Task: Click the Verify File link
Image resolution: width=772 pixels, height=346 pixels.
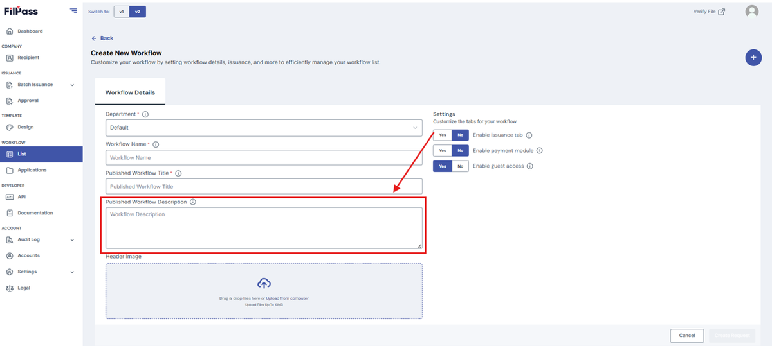Action: coord(704,12)
